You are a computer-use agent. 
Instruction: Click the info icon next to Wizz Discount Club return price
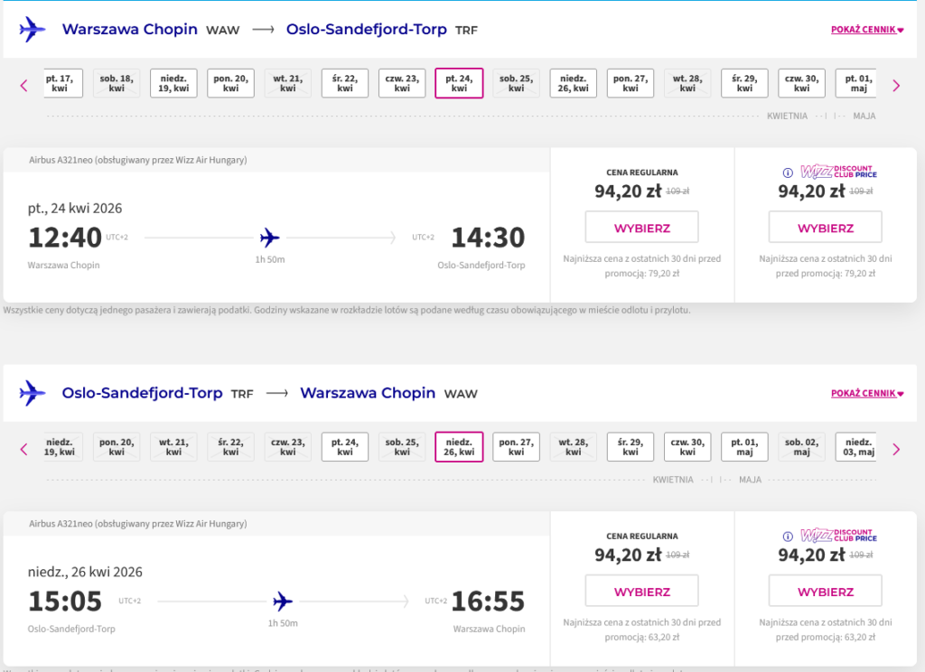[787, 537]
